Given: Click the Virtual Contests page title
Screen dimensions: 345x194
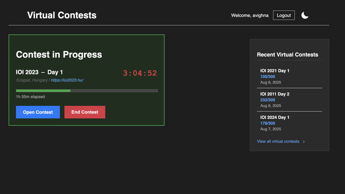Looking at the screenshot, I should (x=62, y=15).
